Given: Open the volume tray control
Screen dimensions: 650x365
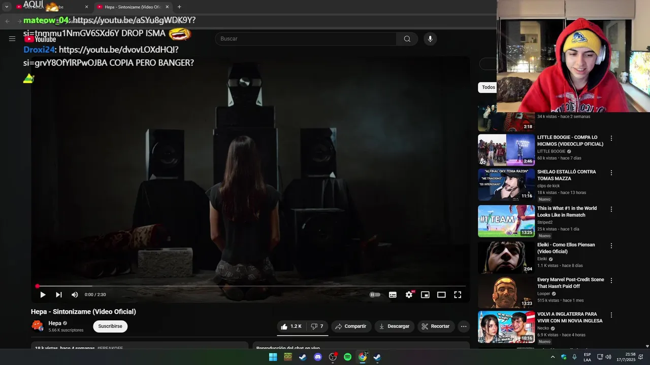Looking at the screenshot, I should point(608,357).
